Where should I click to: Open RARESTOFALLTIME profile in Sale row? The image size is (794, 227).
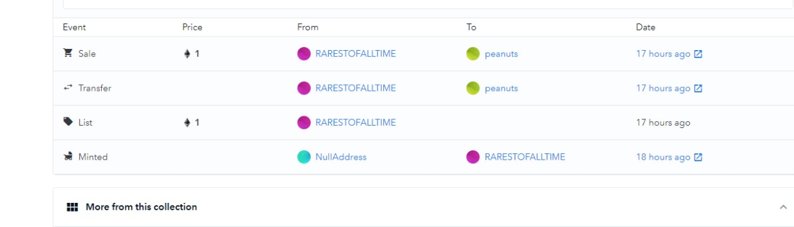click(355, 54)
